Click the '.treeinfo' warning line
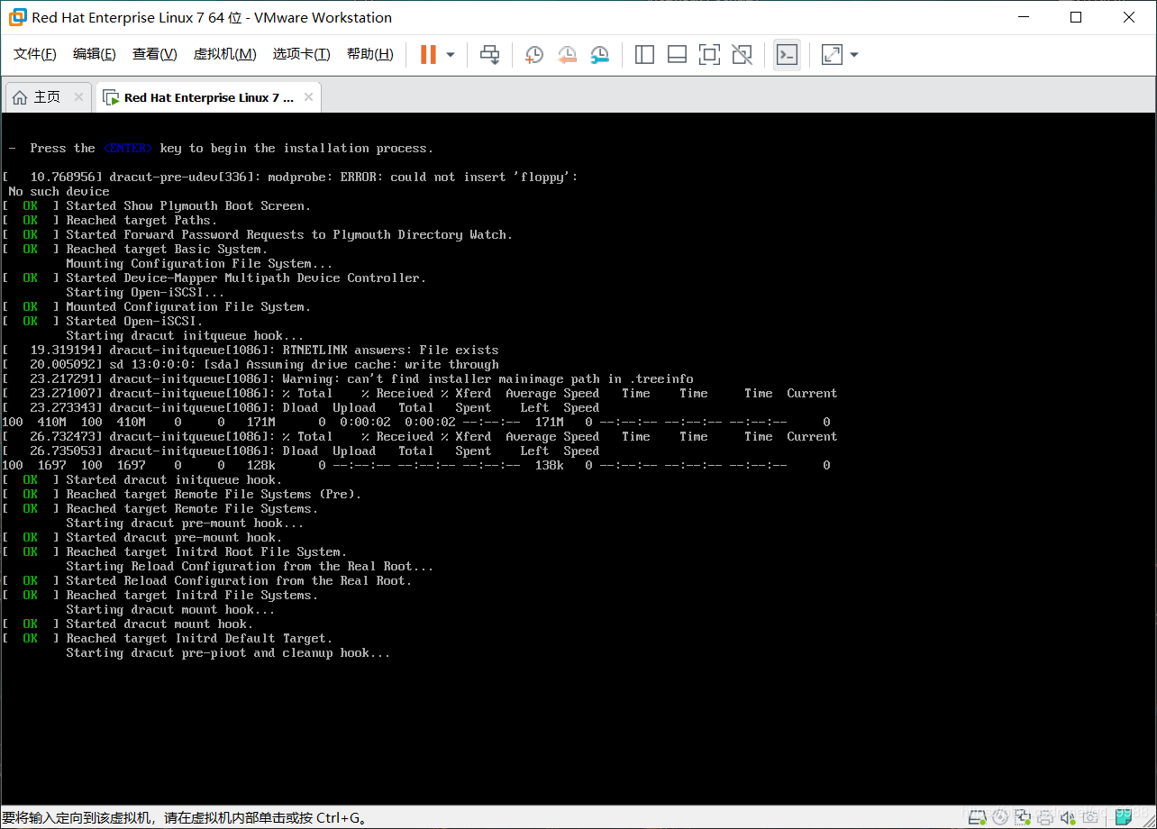 (x=348, y=378)
